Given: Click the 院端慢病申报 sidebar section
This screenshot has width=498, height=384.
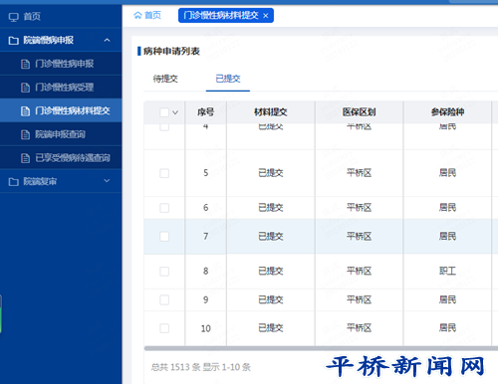Looking at the screenshot, I should [61, 40].
